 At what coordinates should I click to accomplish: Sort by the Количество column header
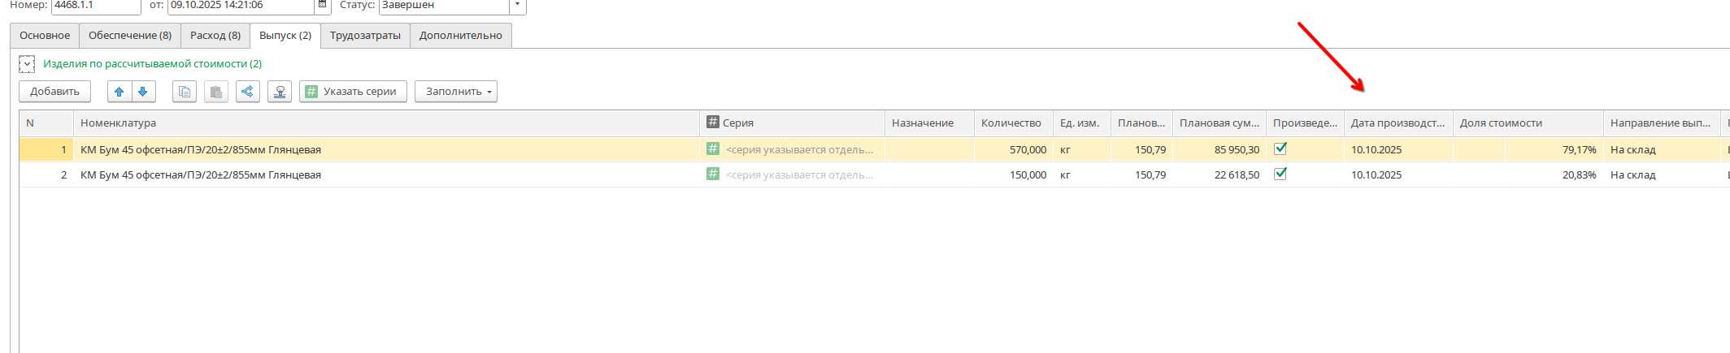pyautogui.click(x=1011, y=123)
